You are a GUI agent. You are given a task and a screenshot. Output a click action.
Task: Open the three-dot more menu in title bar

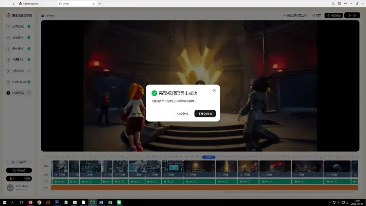point(345,3)
